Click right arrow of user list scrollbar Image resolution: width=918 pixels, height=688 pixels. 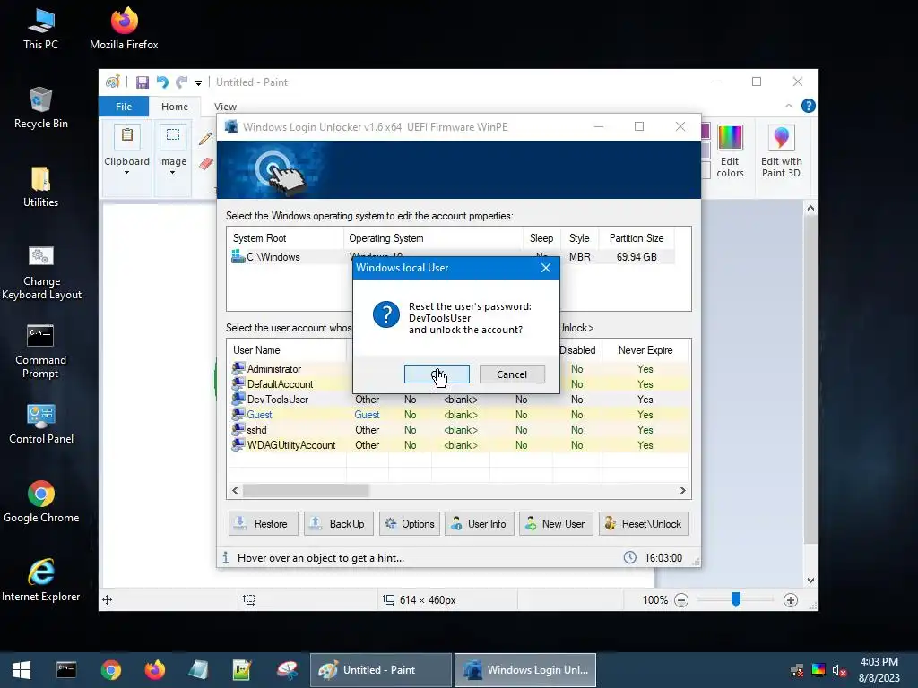tap(682, 490)
